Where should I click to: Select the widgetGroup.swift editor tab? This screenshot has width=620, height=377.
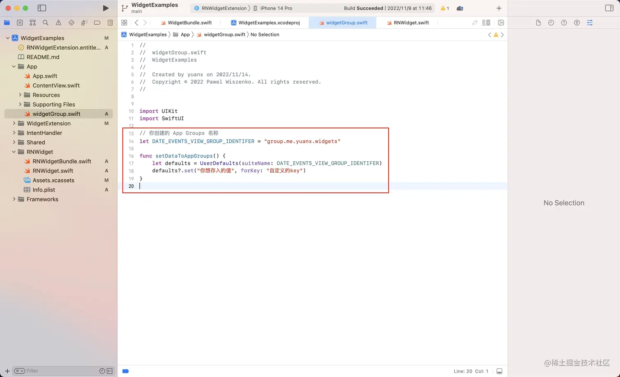pos(343,23)
